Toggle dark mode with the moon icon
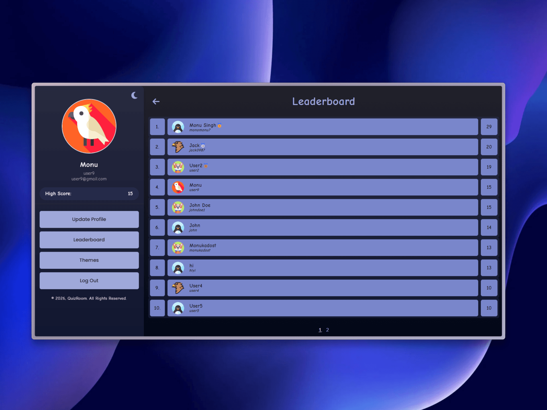This screenshot has width=547, height=410. 134,95
